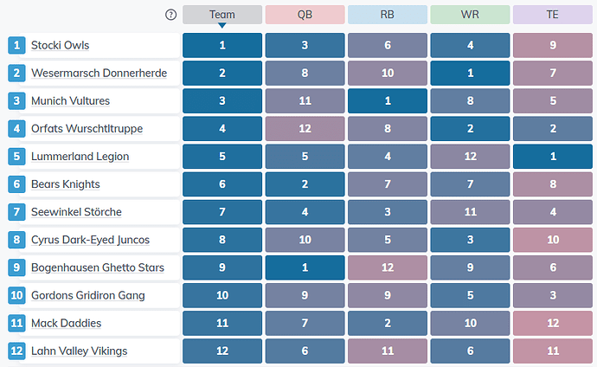Sort by the RB column header
The image size is (597, 367).
point(388,15)
